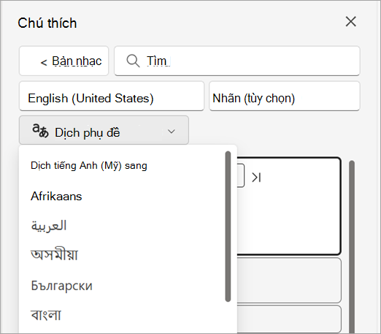Viewport: 381px width, 334px height.
Task: Click the skip-to-end icon in caption box
Action: [256, 178]
